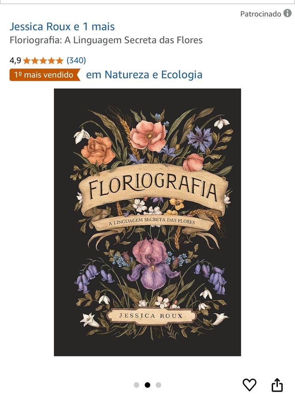Add book to wishlist with heart icon
This screenshot has height=396, width=295.
tap(249, 385)
